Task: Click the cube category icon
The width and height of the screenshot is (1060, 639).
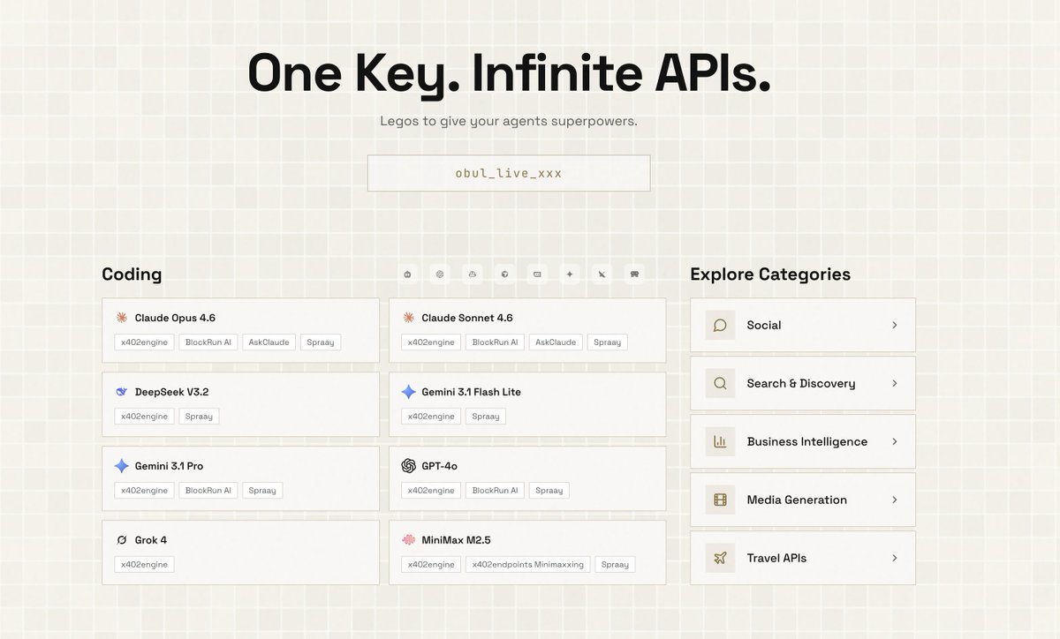Action: pyautogui.click(x=504, y=274)
